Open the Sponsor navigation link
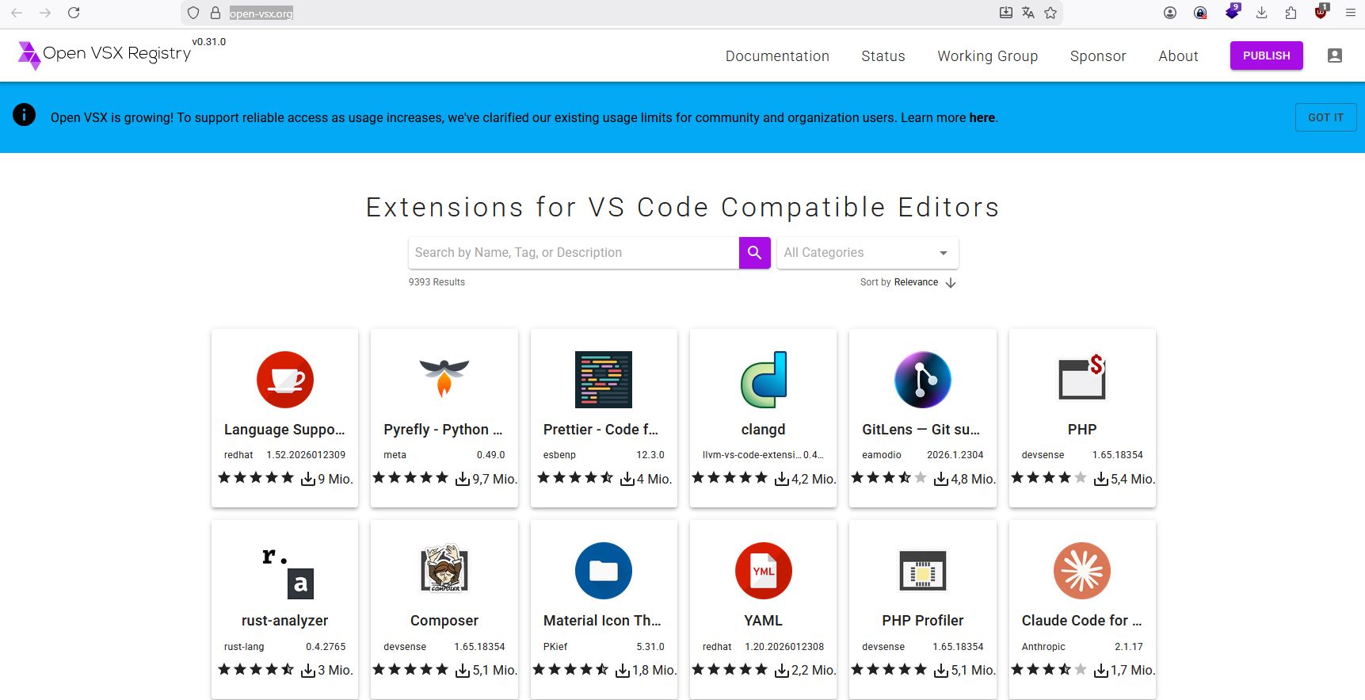 (1097, 56)
